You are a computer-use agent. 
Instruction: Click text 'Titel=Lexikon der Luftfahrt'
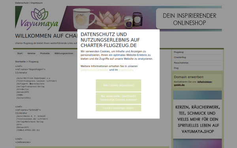click(32, 119)
